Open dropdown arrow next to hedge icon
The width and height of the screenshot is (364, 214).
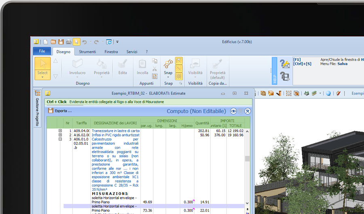(x=320, y=93)
